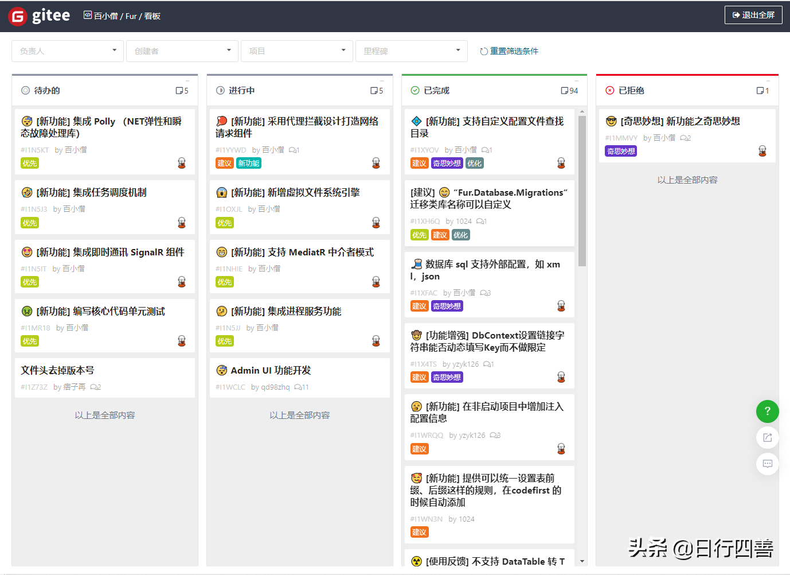Screen dimensions: 790x575
Task: Select the 进行中 column header
Action: pos(300,91)
